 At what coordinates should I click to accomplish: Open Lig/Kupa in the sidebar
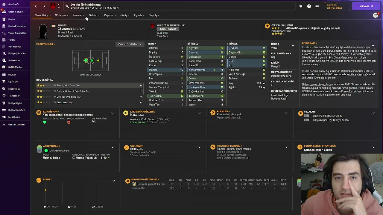click(13, 81)
